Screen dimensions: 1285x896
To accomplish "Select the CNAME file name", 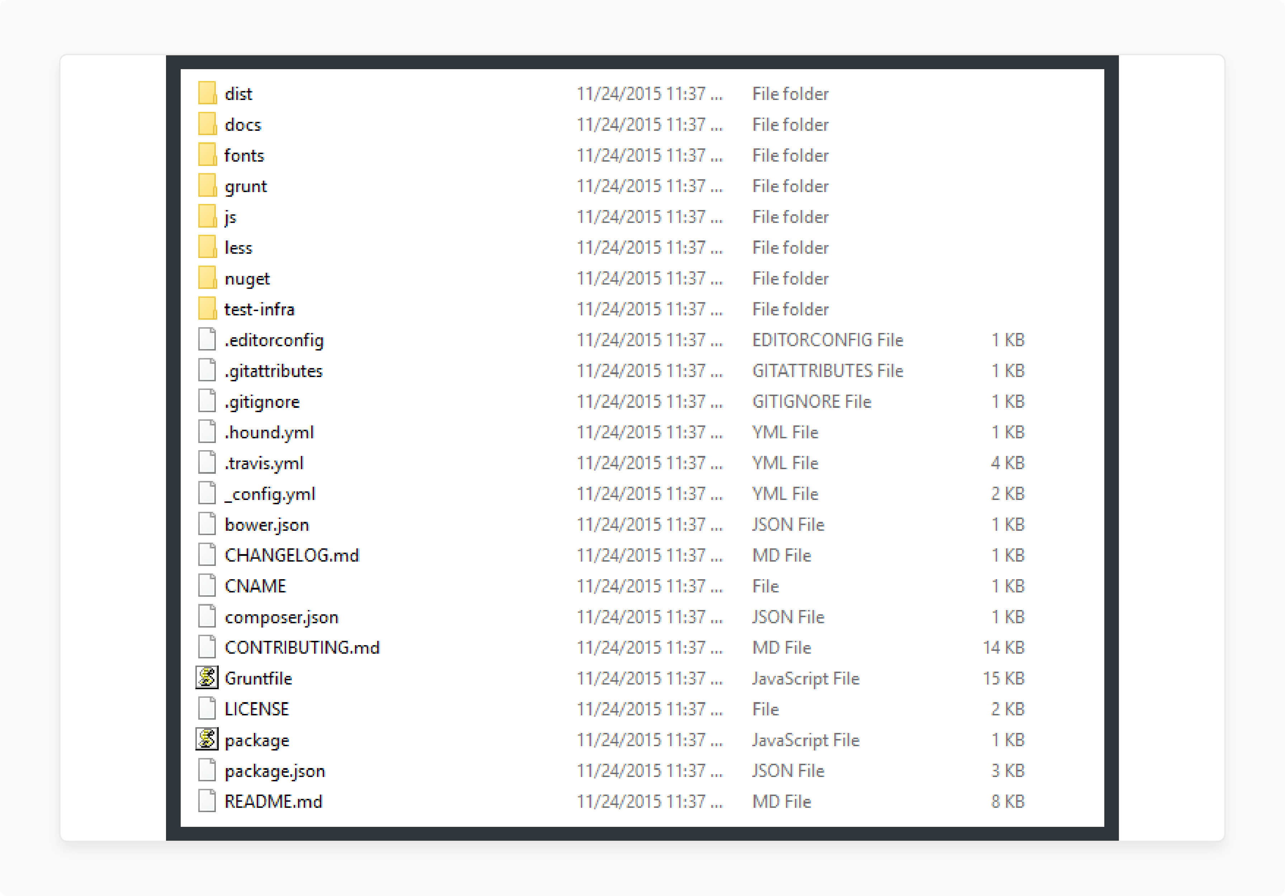I will point(255,586).
